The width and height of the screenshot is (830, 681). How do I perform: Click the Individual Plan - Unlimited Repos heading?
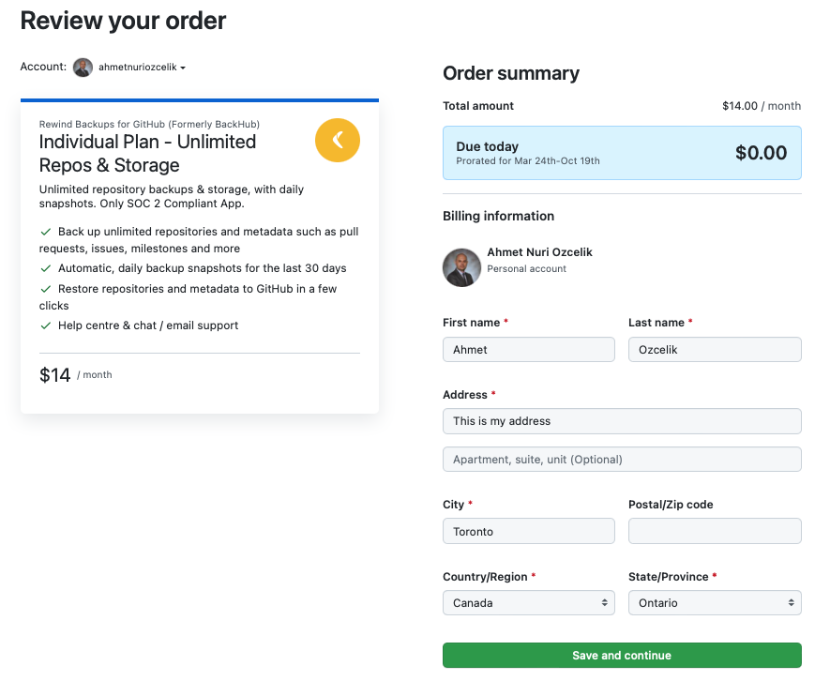click(147, 154)
